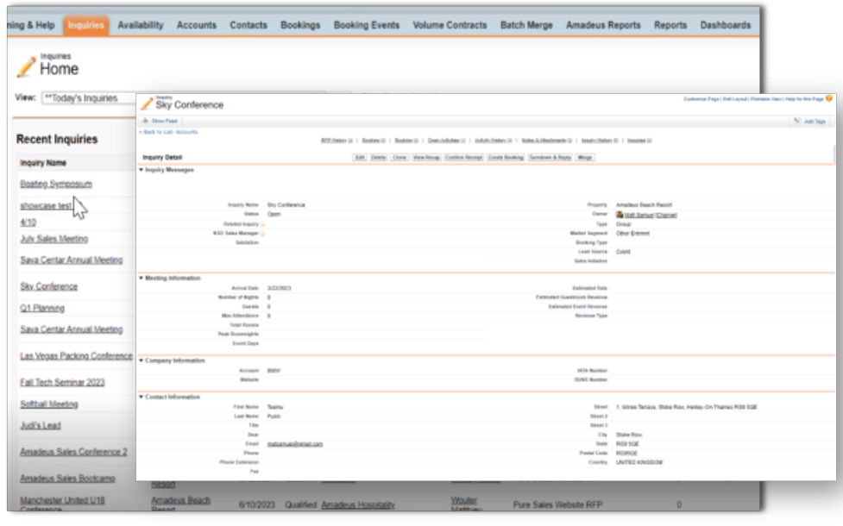The width and height of the screenshot is (843, 526).
Task: Click the Help for this Page icon
Action: (x=829, y=99)
